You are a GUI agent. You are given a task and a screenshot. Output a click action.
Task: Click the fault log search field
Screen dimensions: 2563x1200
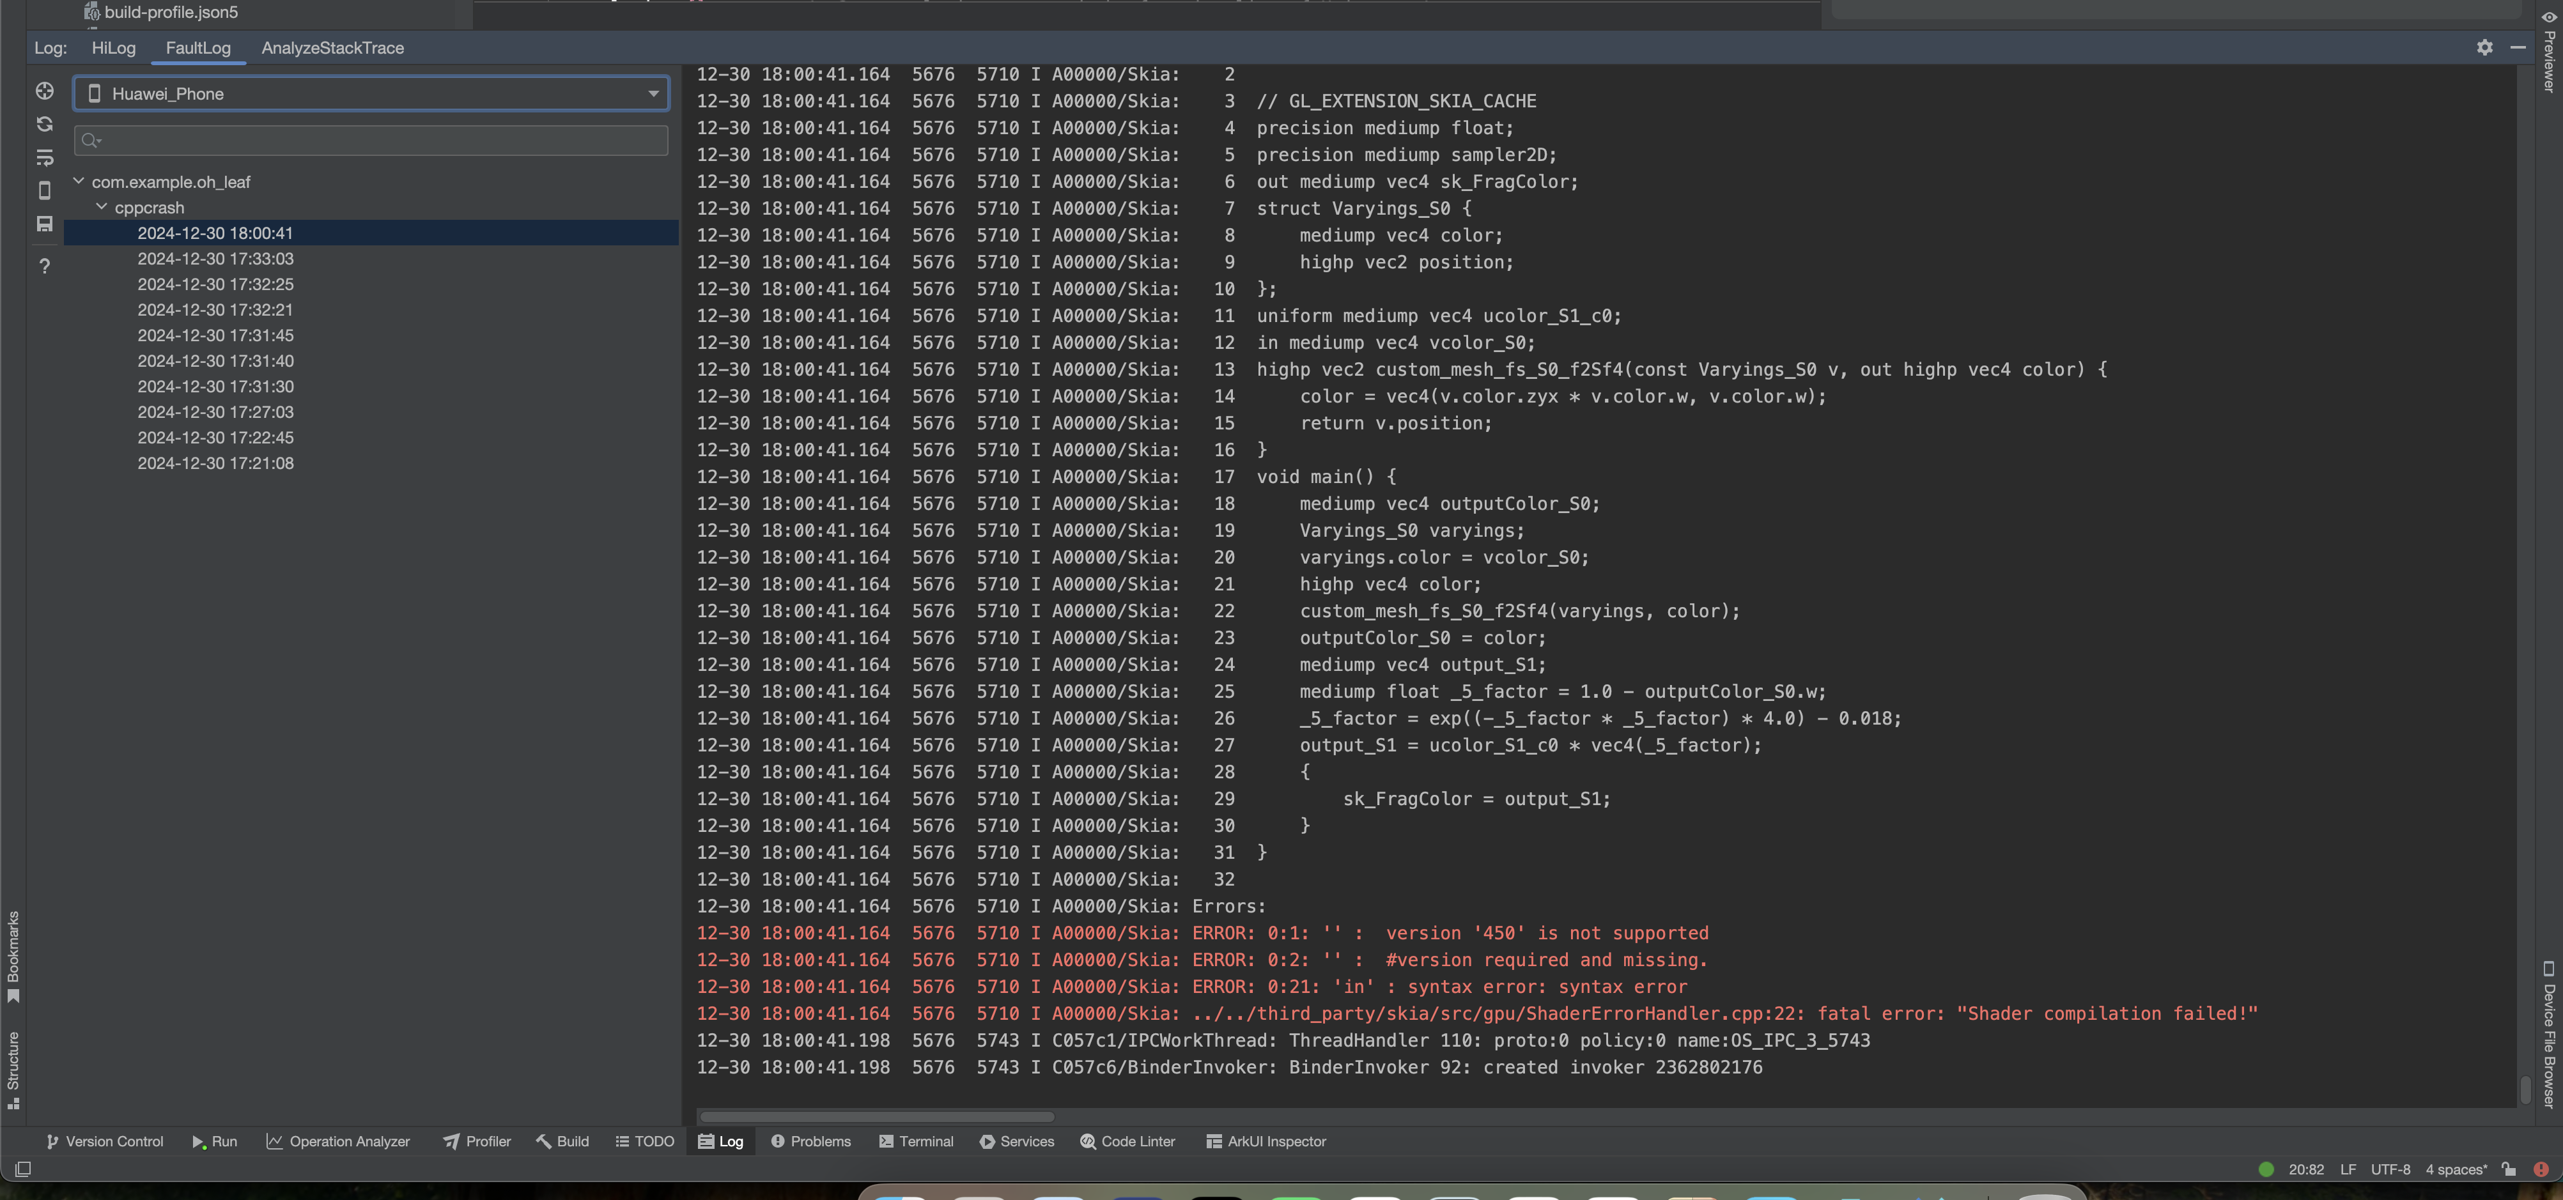(x=371, y=141)
